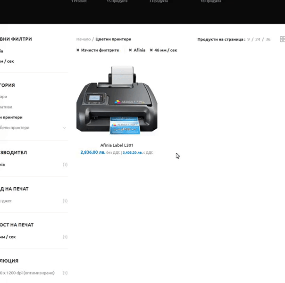Open the Afinia Label L301 product image
Image resolution: width=285 pixels, height=283 pixels.
pos(117,100)
